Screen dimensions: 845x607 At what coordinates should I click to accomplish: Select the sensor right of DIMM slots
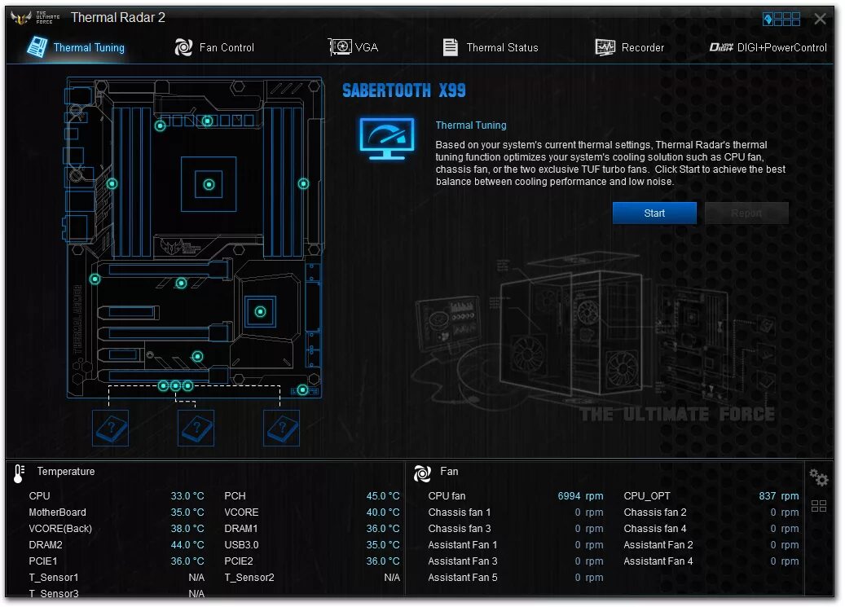point(303,184)
